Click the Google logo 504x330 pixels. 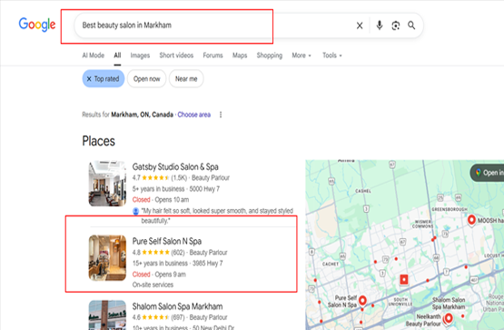37,25
